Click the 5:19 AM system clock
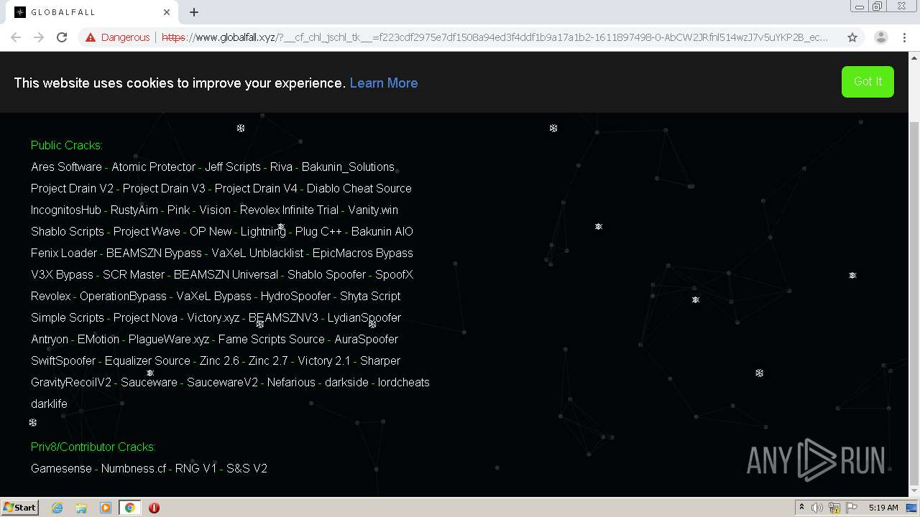 [x=883, y=508]
